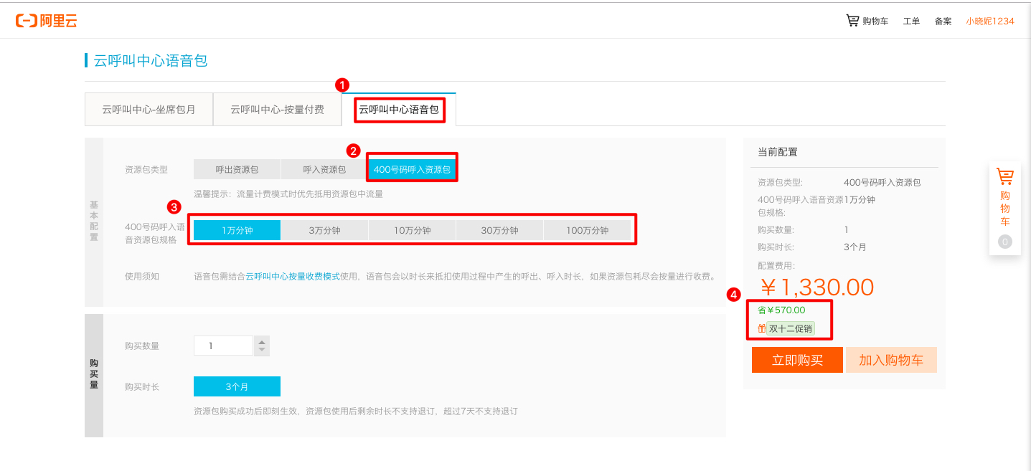The width and height of the screenshot is (1031, 471).
Task: Click the vertical 购物车 label at right edge
Action: tap(1005, 209)
